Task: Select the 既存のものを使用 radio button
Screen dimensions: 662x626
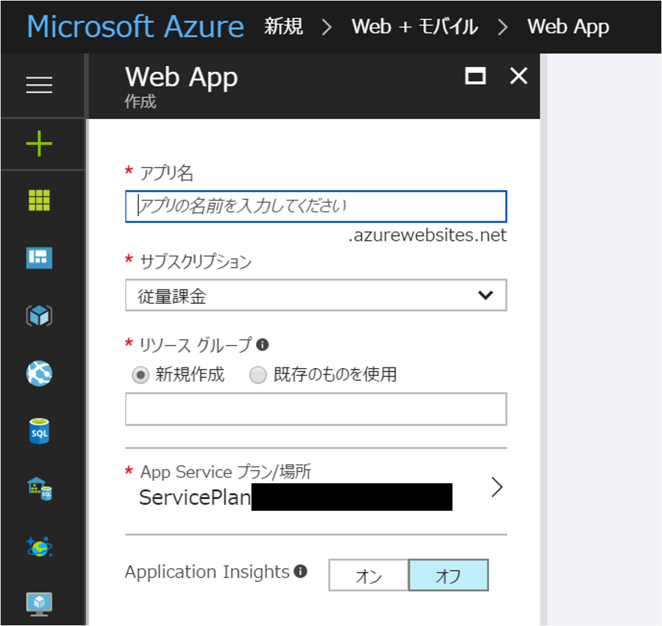Action: coord(258,375)
